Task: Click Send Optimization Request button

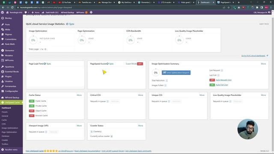Action: tap(176, 73)
